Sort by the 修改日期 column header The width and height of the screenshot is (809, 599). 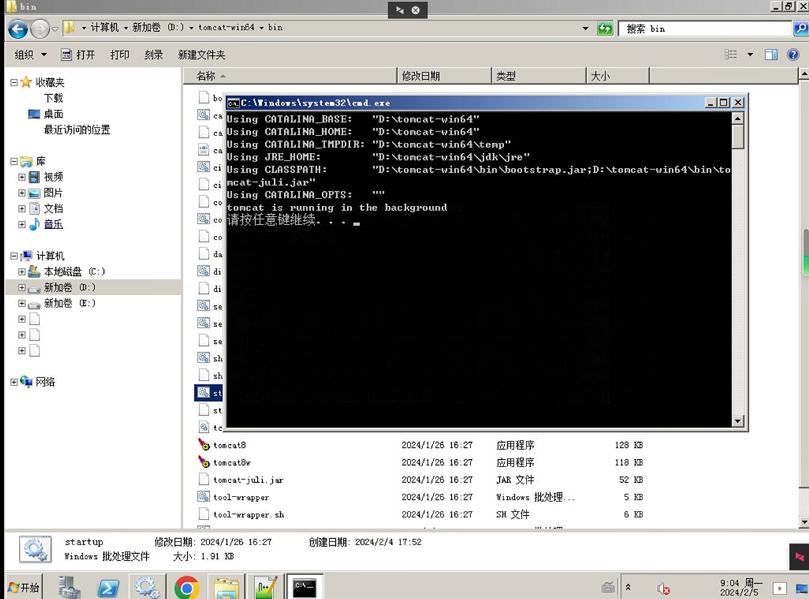click(x=444, y=76)
